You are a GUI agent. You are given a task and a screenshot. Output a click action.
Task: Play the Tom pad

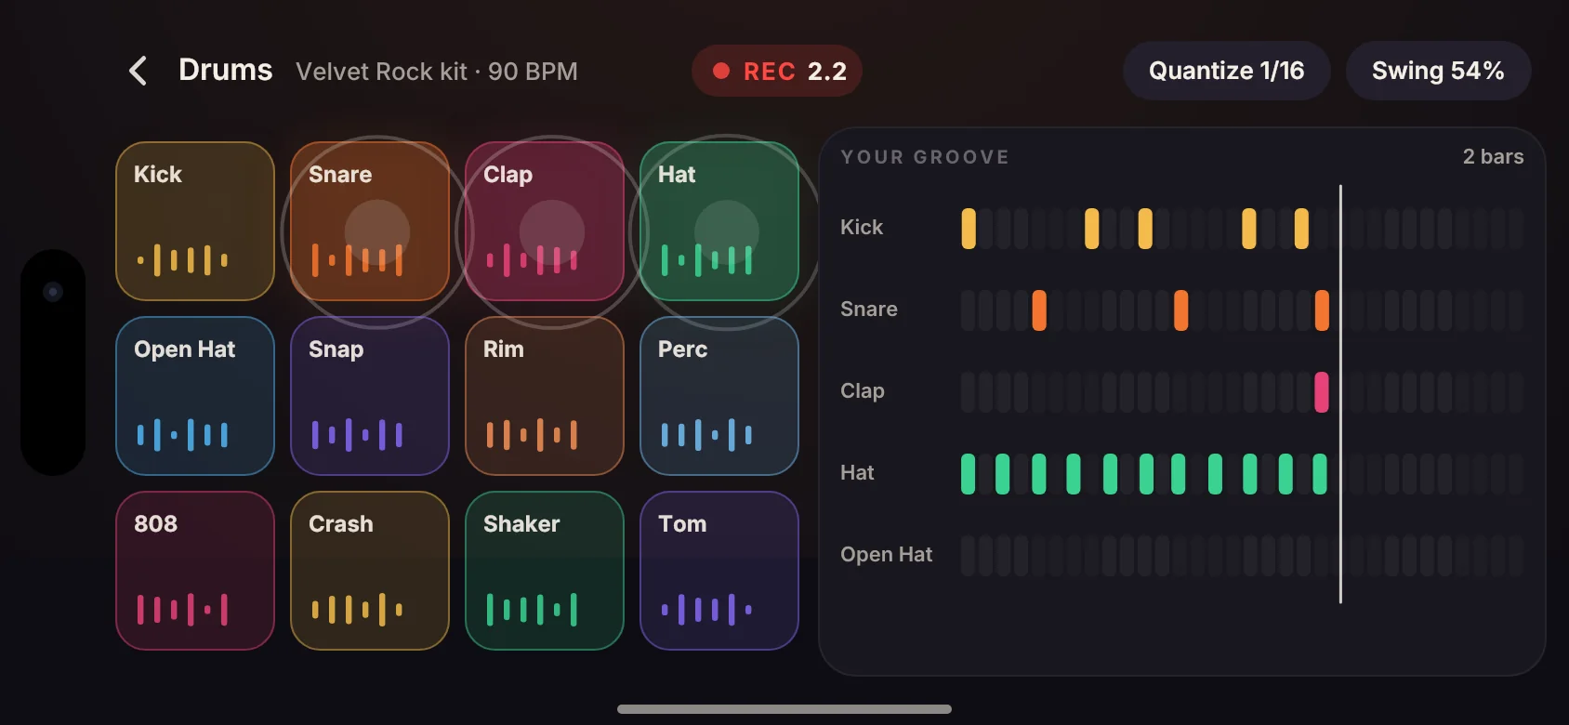pyautogui.click(x=719, y=571)
